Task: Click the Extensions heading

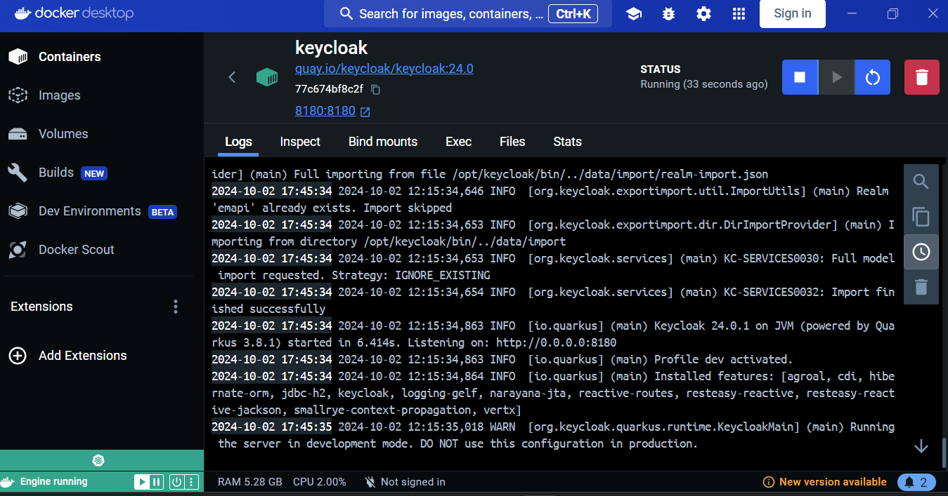Action: 41,307
